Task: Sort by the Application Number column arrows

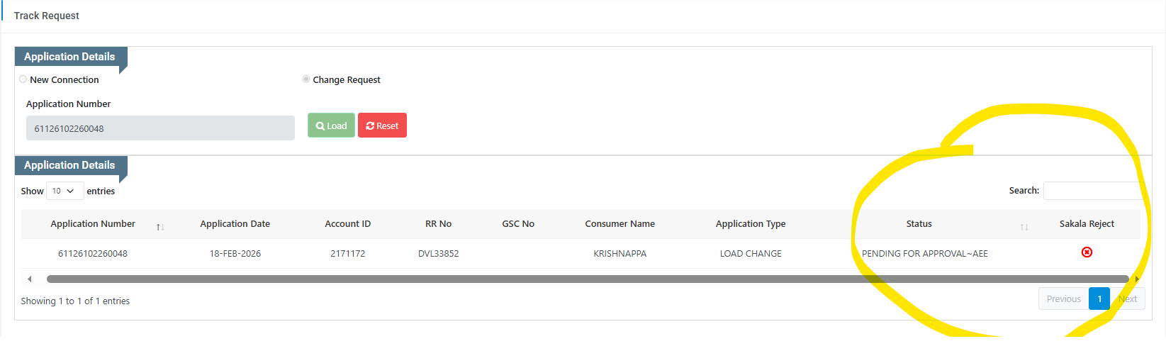Action: 160,227
